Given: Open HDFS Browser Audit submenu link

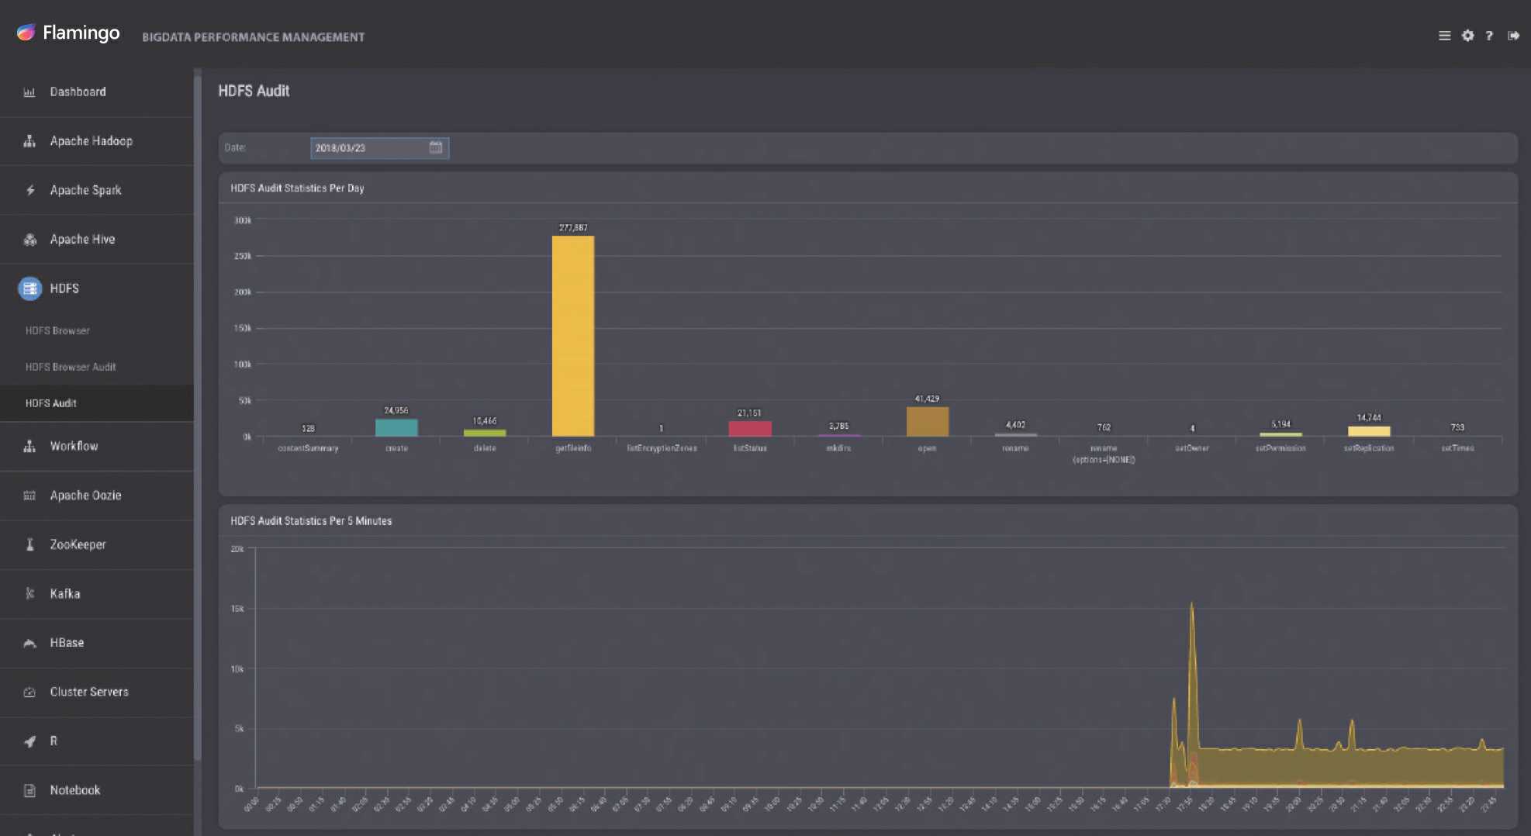Looking at the screenshot, I should [71, 367].
